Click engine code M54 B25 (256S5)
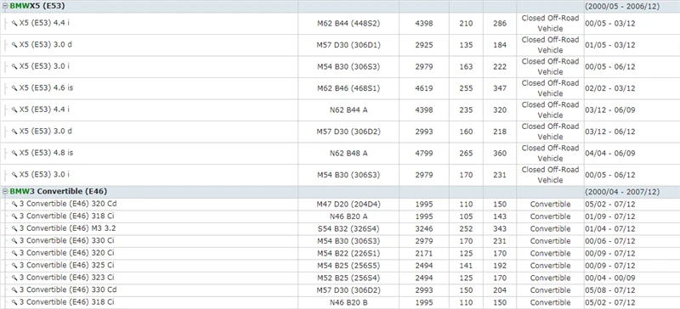Image resolution: width=680 pixels, height=309 pixels. click(x=348, y=265)
